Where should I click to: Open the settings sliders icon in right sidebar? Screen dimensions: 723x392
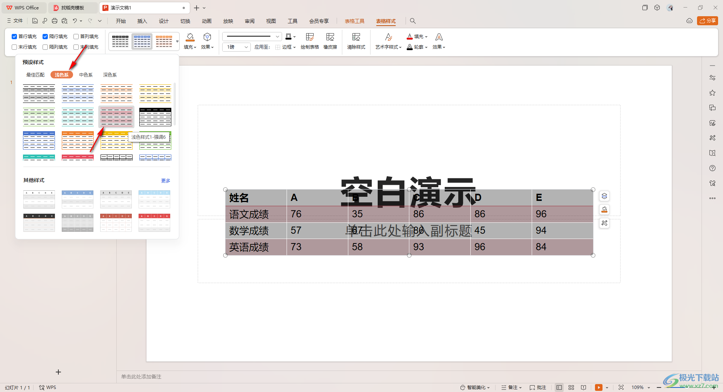(x=712, y=78)
